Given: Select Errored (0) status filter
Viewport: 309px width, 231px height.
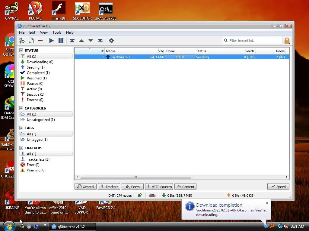Looking at the screenshot, I should pos(35,100).
